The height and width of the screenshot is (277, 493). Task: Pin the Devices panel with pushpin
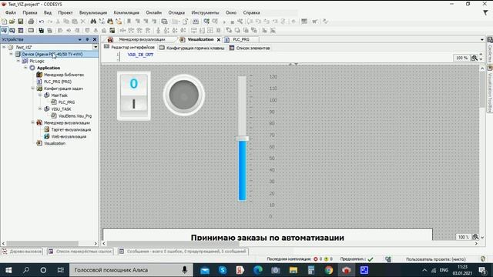click(87, 39)
